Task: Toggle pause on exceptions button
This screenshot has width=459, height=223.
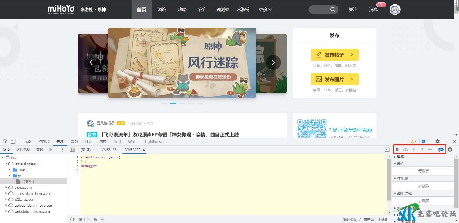Action: pos(450,150)
